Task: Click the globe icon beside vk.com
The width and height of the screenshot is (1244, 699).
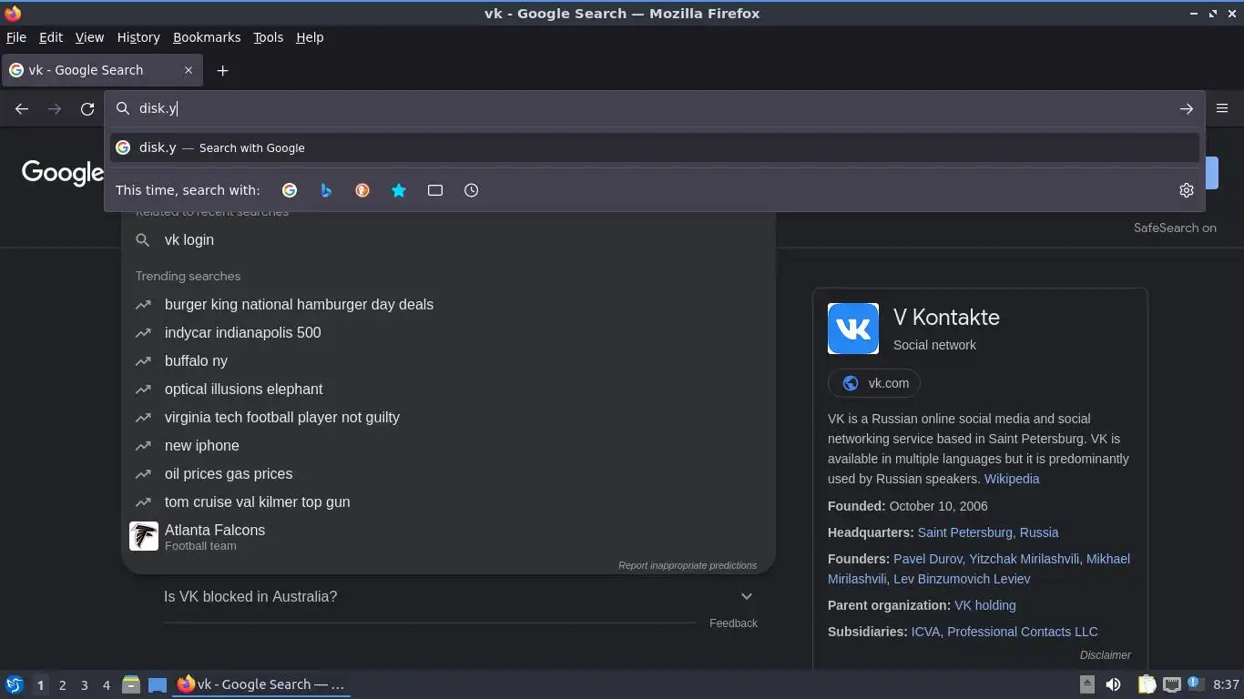Action: (x=851, y=383)
